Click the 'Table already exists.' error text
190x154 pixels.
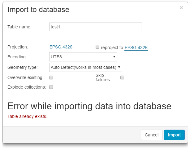click(27, 116)
